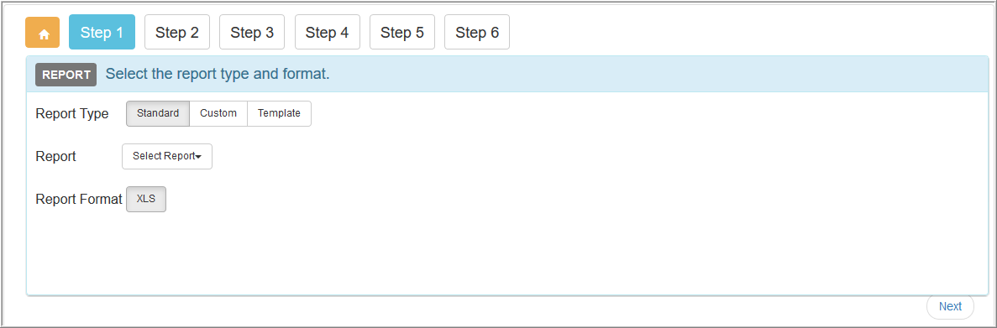Choose the Template report type
Viewport: 997px width, 328px height.
click(x=279, y=113)
